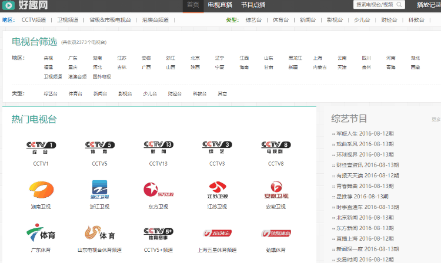The image size is (441, 263).
Task: Open 直播上海 2016-08-12期 program
Action: click(x=365, y=239)
